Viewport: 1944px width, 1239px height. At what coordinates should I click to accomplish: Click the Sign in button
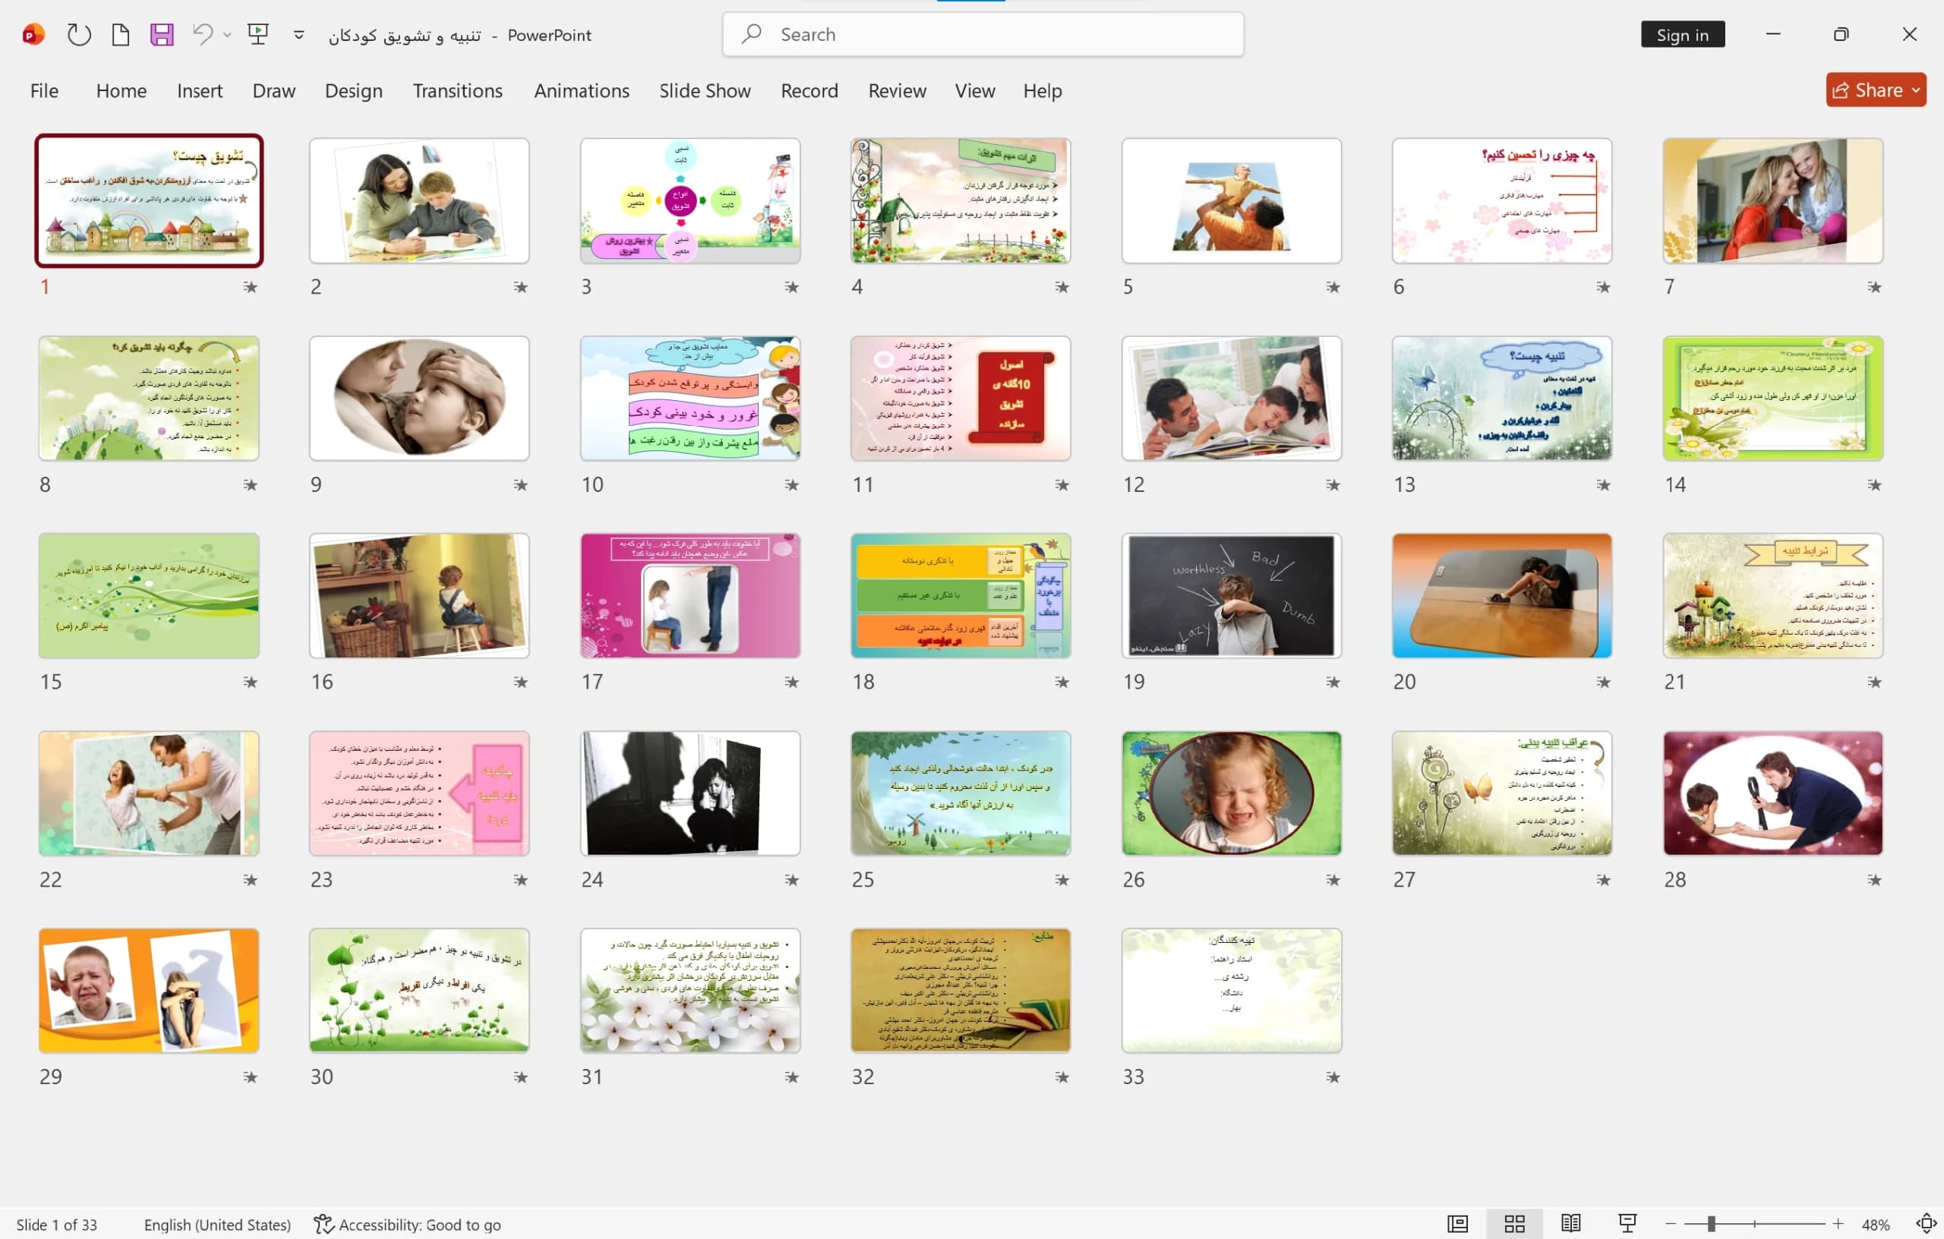click(x=1683, y=35)
